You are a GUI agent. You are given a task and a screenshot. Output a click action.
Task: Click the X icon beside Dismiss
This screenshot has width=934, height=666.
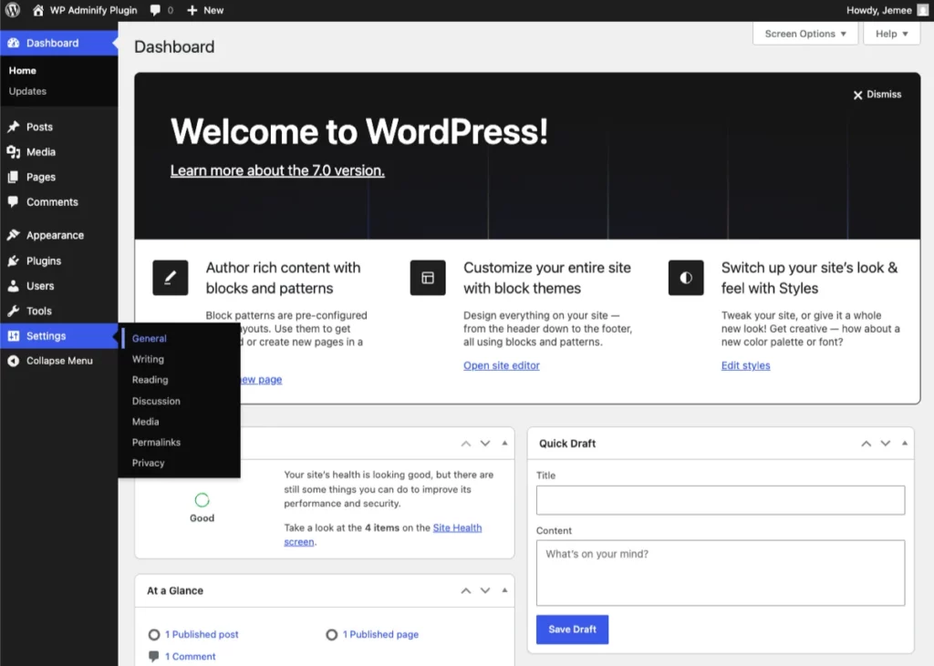(857, 95)
